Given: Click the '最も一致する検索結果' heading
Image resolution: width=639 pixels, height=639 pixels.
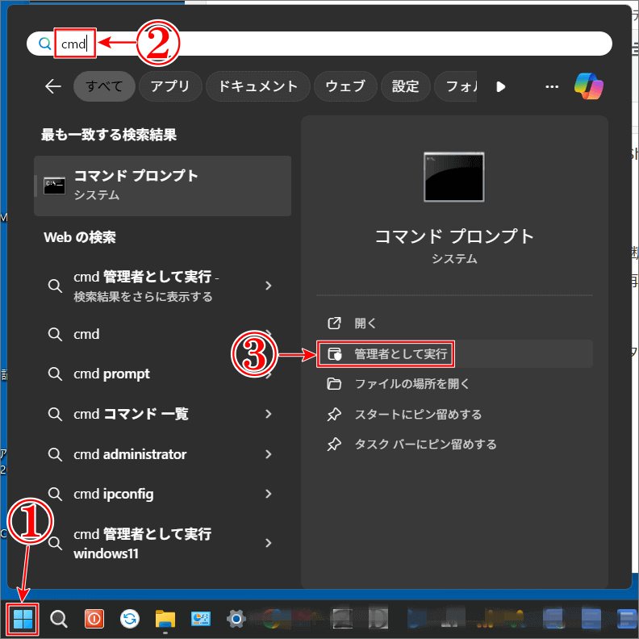Looking at the screenshot, I should (109, 135).
